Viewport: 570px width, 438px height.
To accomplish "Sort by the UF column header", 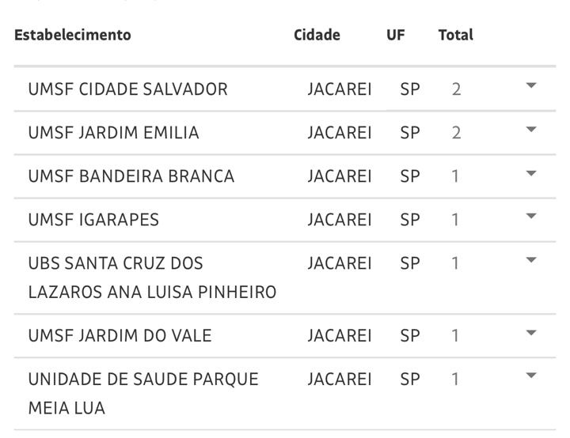I will point(396,35).
